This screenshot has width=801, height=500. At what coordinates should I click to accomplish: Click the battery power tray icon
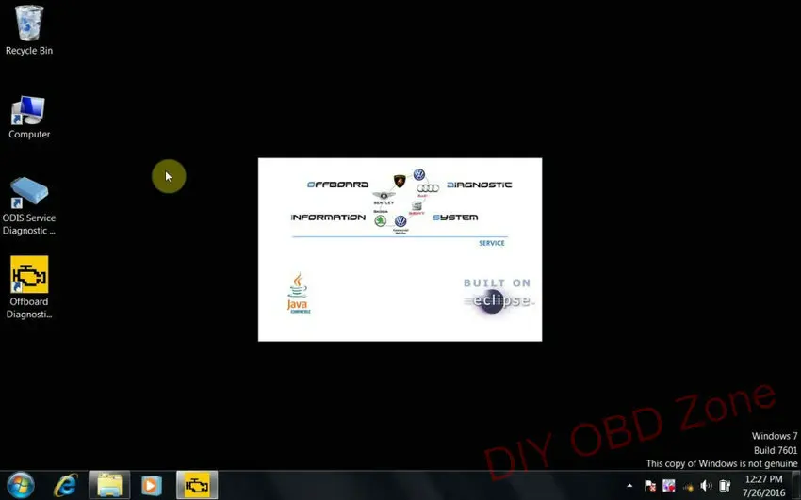point(725,486)
